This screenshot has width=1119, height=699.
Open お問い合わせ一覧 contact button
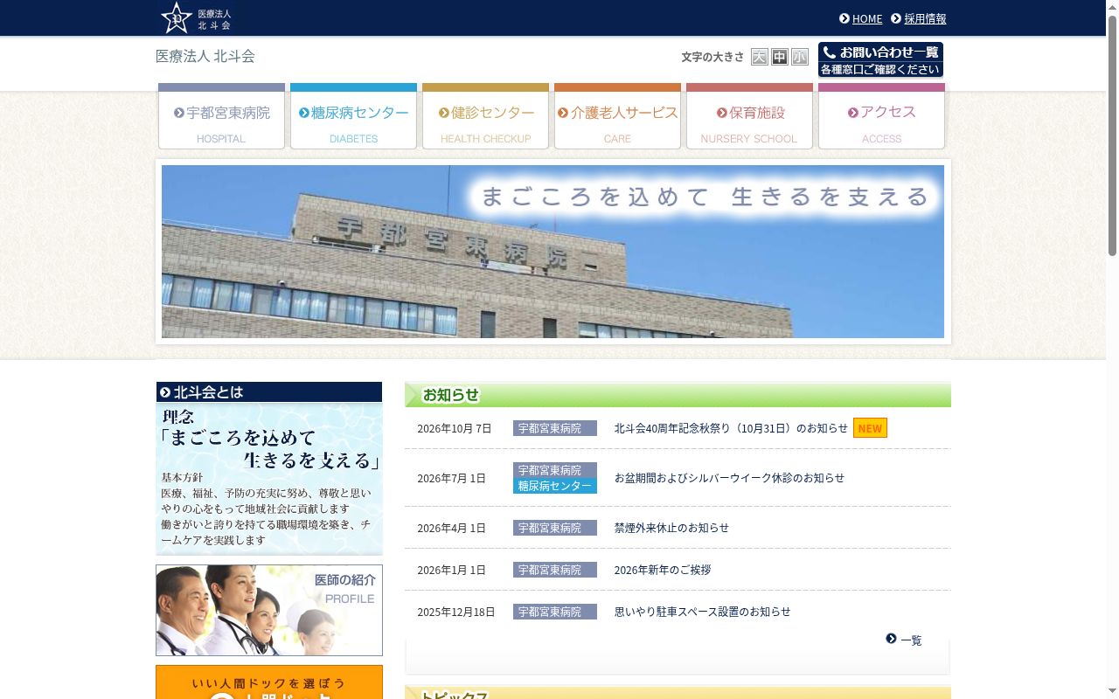880,60
